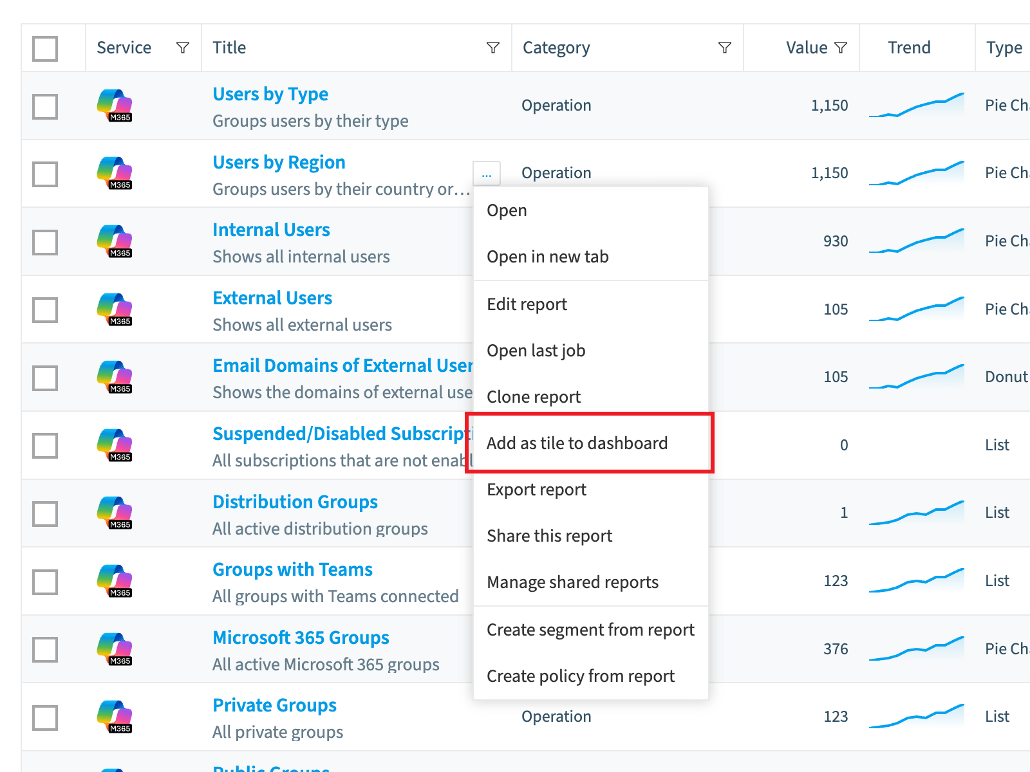Screen dimensions: 1030x772
Task: Check the Users by Region row checkbox
Action: (45, 174)
